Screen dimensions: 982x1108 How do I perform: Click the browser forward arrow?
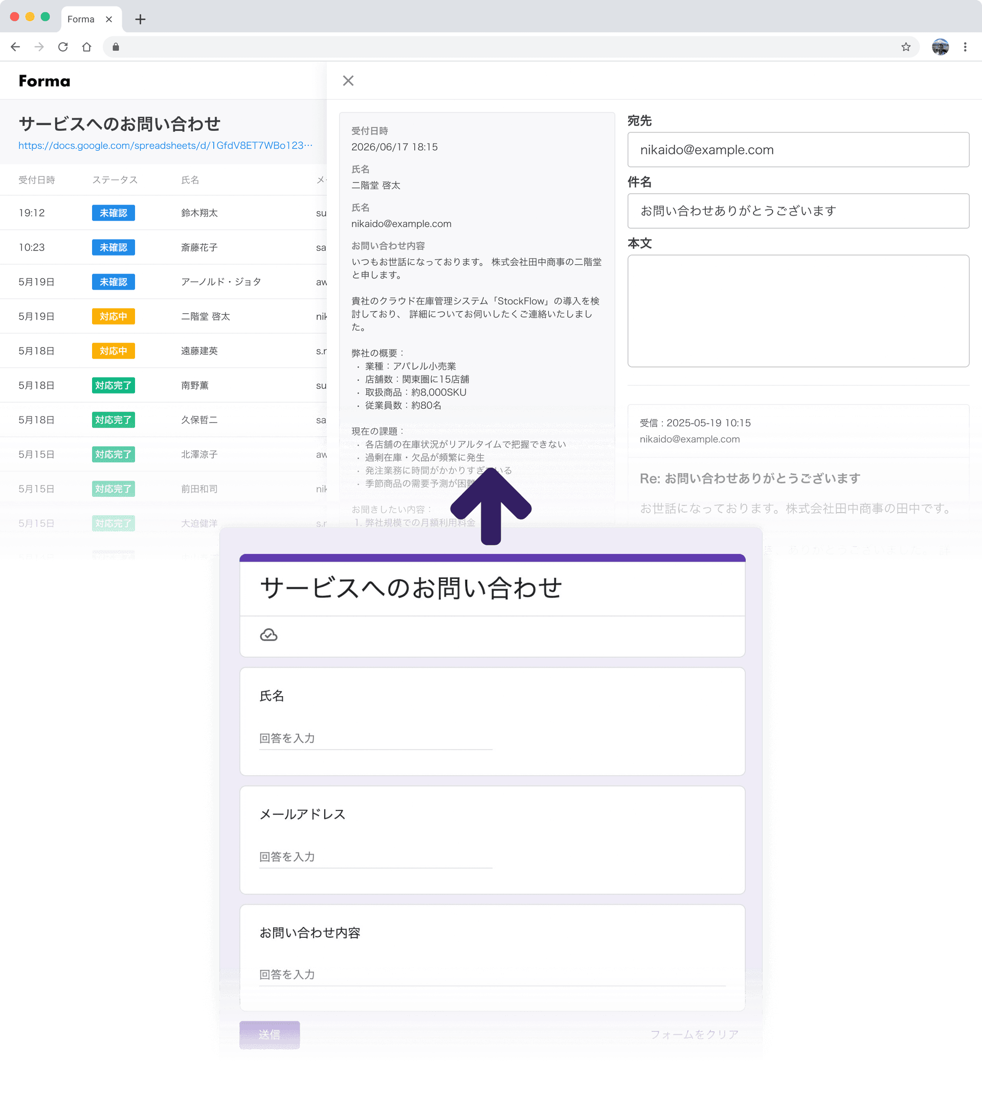pyautogui.click(x=39, y=47)
